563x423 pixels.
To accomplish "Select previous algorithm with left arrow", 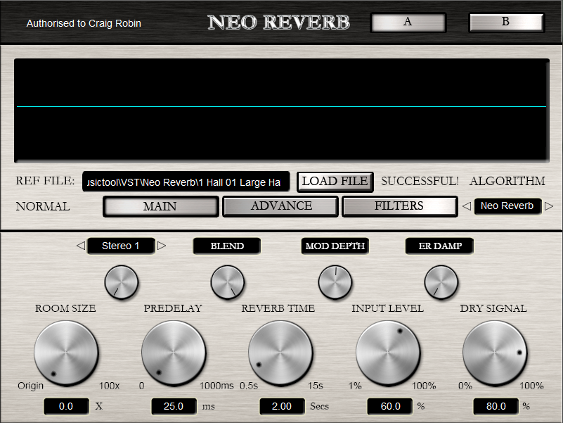I will point(465,206).
